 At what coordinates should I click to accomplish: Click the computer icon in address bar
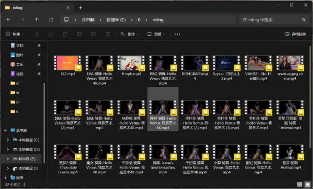click(66, 20)
